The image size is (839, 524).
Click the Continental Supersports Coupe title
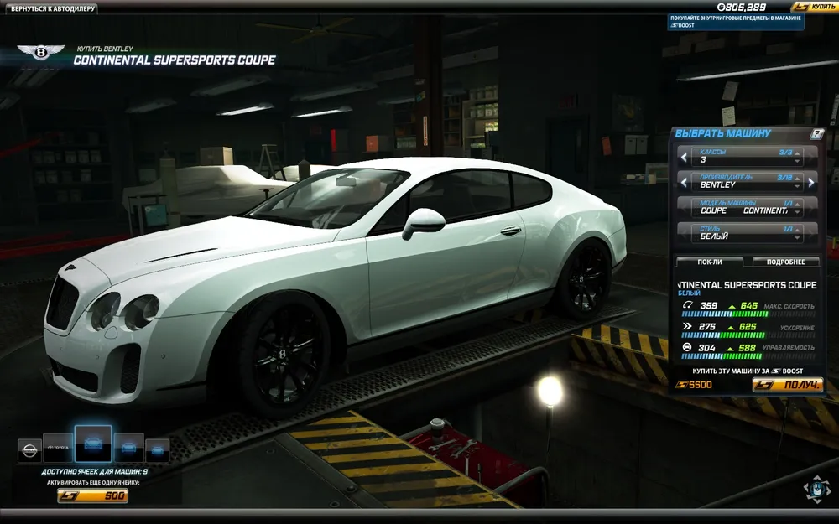click(x=175, y=60)
